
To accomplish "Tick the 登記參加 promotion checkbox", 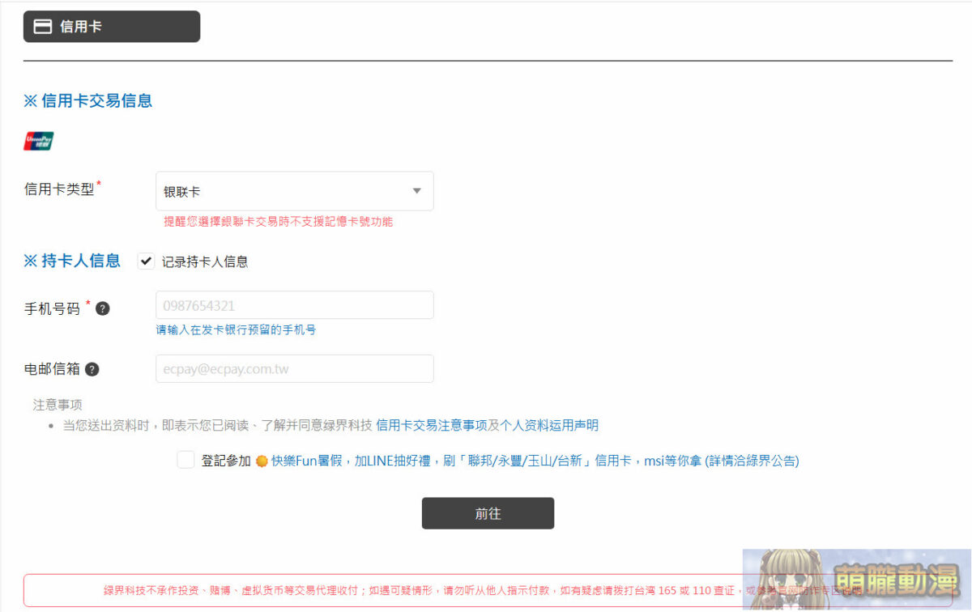I will click(185, 460).
